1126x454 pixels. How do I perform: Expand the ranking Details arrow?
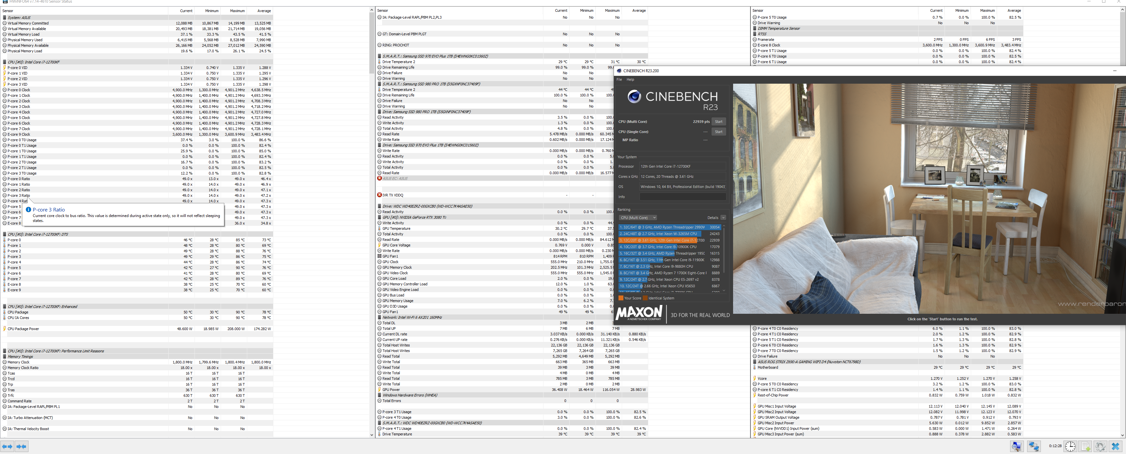click(723, 218)
